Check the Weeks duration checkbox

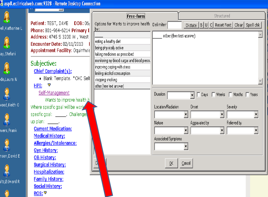(213, 94)
